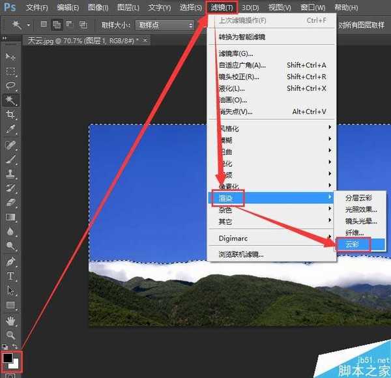Select the Eyedropper tool
Image resolution: width=391 pixels, height=378 pixels.
click(10, 130)
